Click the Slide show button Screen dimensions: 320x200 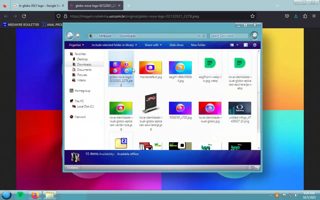coord(176,45)
